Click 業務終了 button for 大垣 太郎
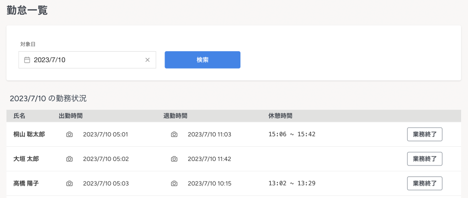The width and height of the screenshot is (468, 198). (x=425, y=159)
